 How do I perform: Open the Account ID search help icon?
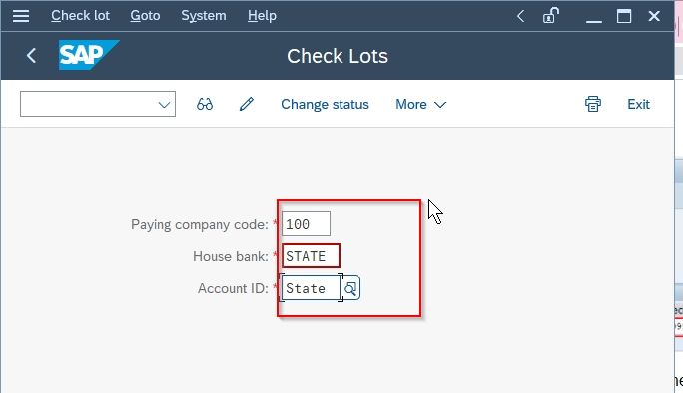point(351,288)
